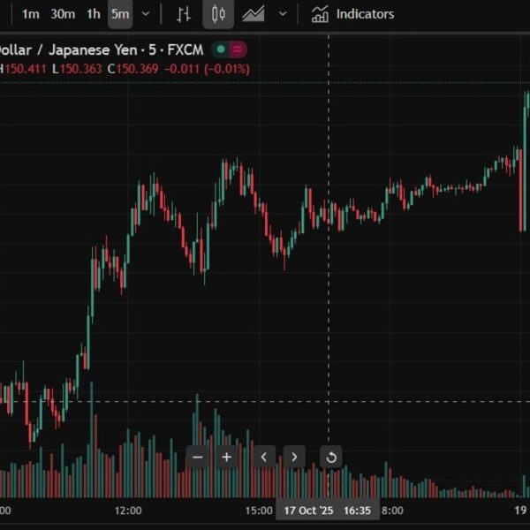
Task: Select the candlestick chart style icon
Action: coord(219,14)
